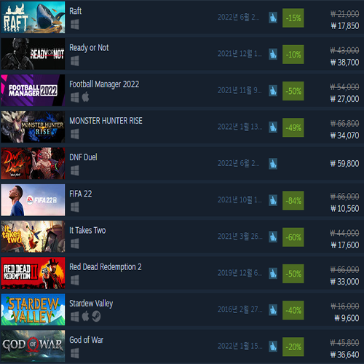The height and width of the screenshot is (364, 364).
Task: Open the It Takes Two thumbnail image
Action: [x=33, y=237]
